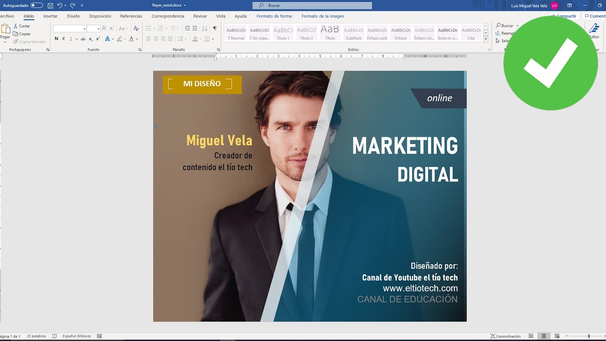The width and height of the screenshot is (606, 341).
Task: Toggle show paragraph marks (¶)
Action: 214,28
